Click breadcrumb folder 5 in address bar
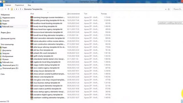 21,9
